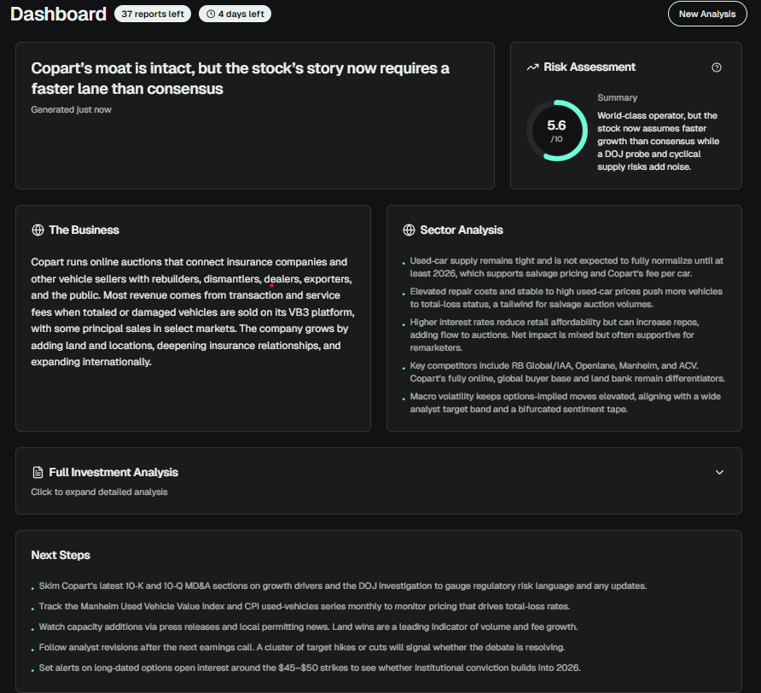Click the 'Track the Manheim Used Vehicle' step
Viewport: 761px width, 693px height.
coord(305,606)
